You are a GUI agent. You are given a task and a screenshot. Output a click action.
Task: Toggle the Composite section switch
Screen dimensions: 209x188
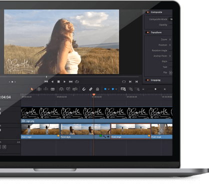[147, 12]
